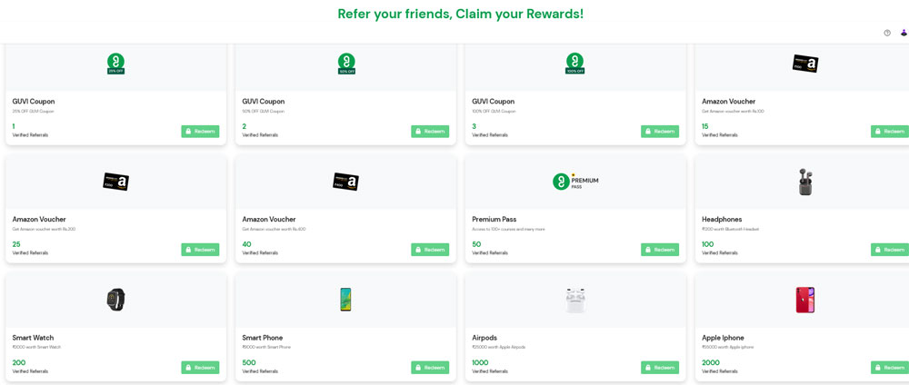The height and width of the screenshot is (385, 909).
Task: Open the Smart Phone card title
Action: (263, 338)
